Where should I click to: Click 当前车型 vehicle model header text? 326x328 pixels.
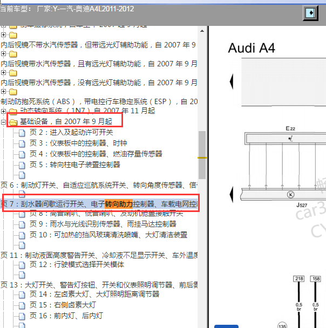(67, 9)
